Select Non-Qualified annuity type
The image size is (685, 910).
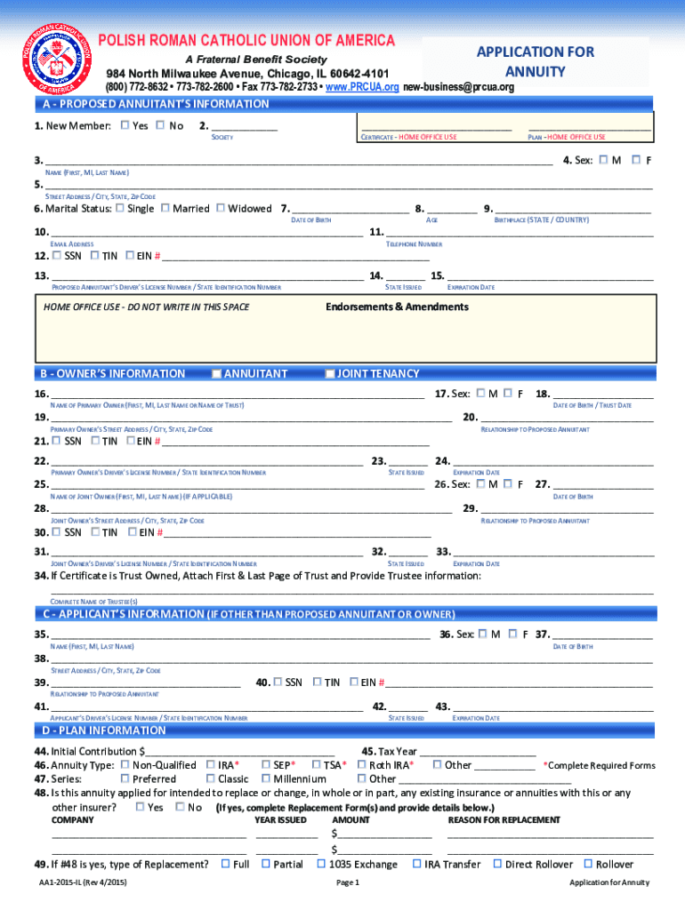(x=125, y=764)
